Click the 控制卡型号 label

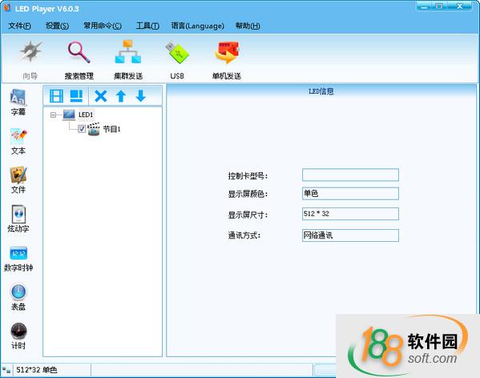pyautogui.click(x=248, y=176)
